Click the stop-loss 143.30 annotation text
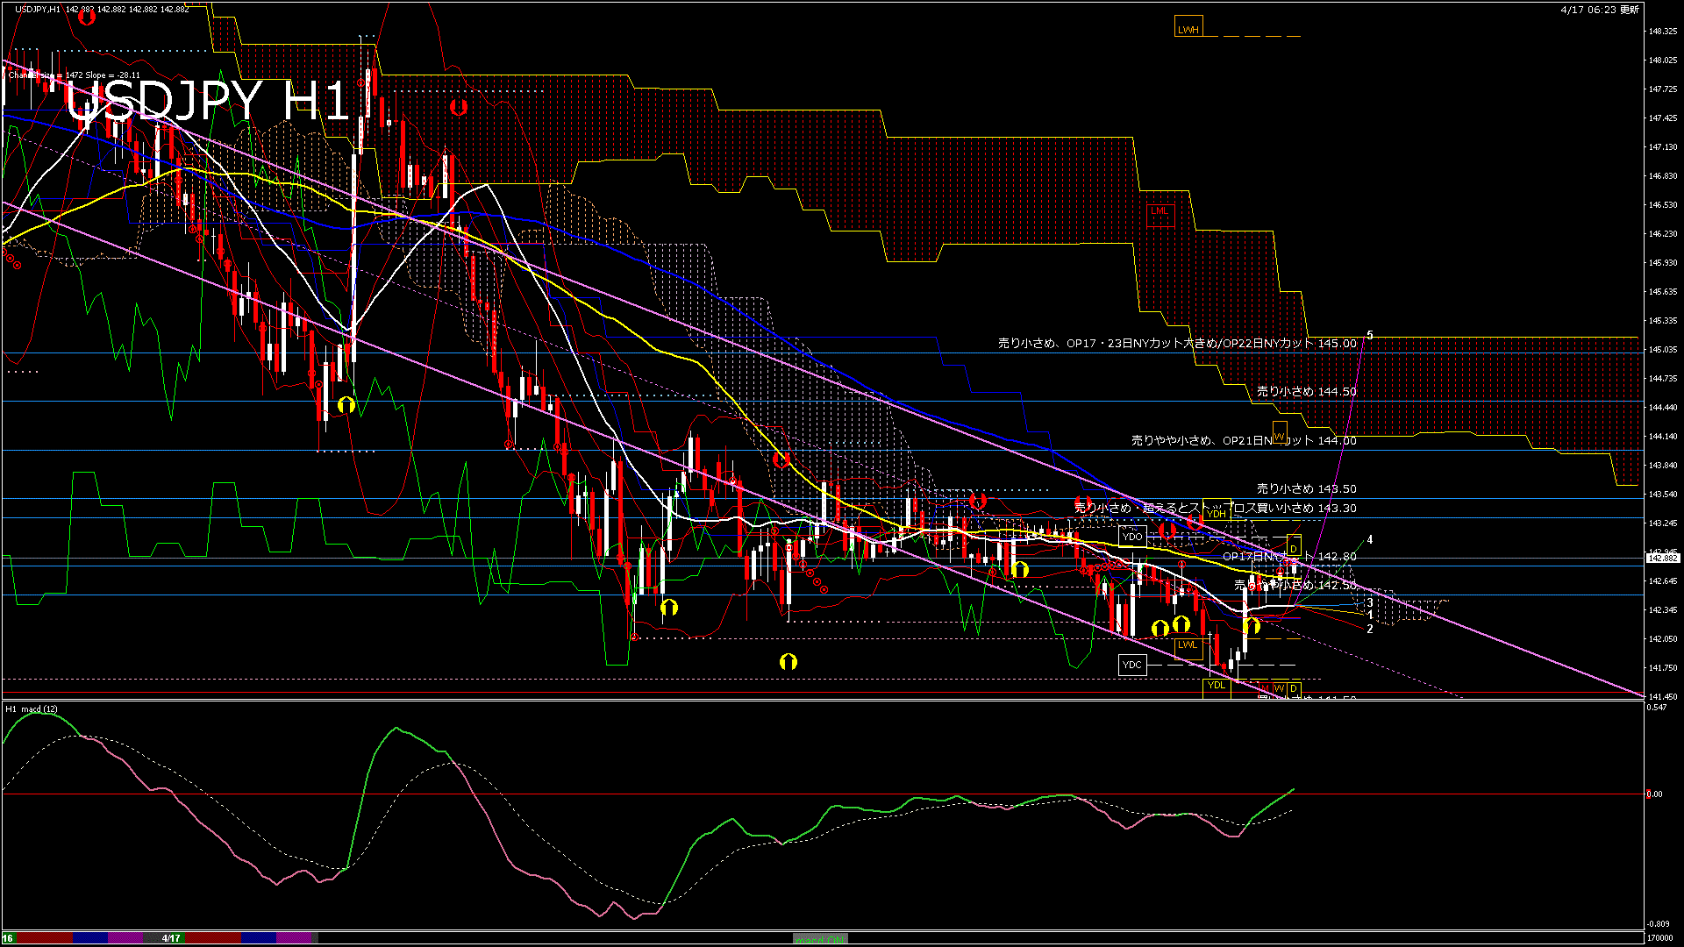The height and width of the screenshot is (947, 1684). coord(1216,508)
